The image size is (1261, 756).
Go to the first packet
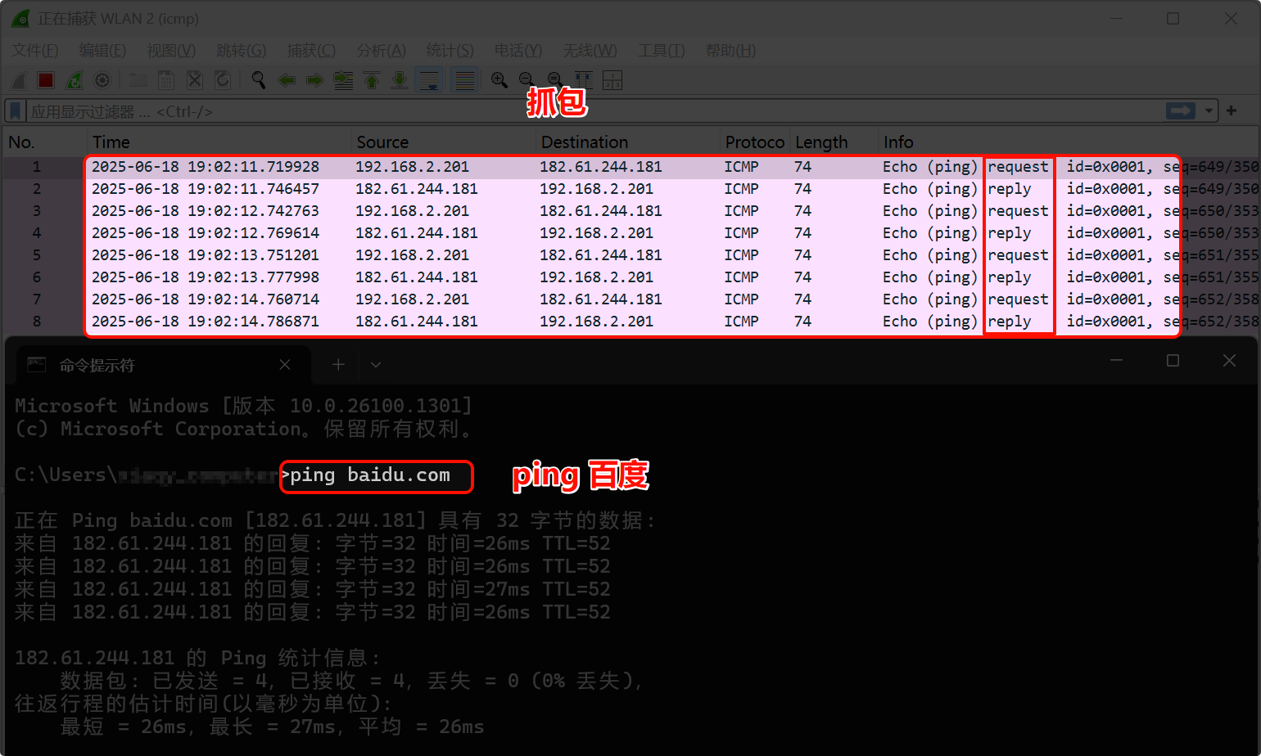pos(372,80)
